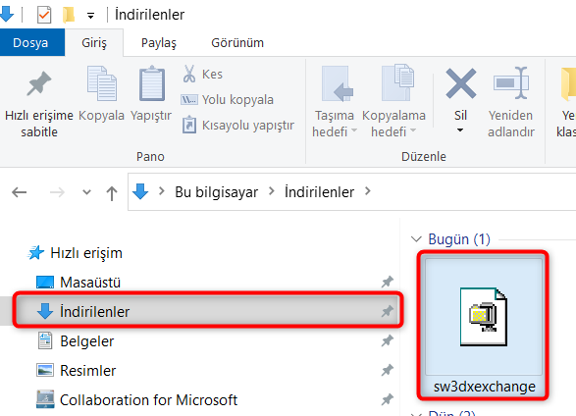Click the Kopyala icon in the ribbon

click(x=102, y=83)
